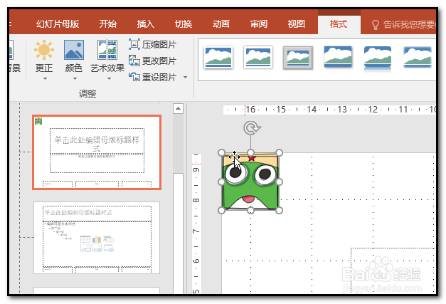The image size is (446, 304).
Task: Switch to the 视图 tab
Action: [297, 24]
